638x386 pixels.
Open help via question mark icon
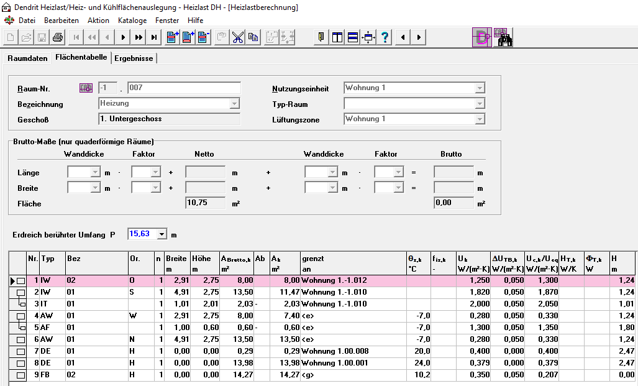point(385,37)
